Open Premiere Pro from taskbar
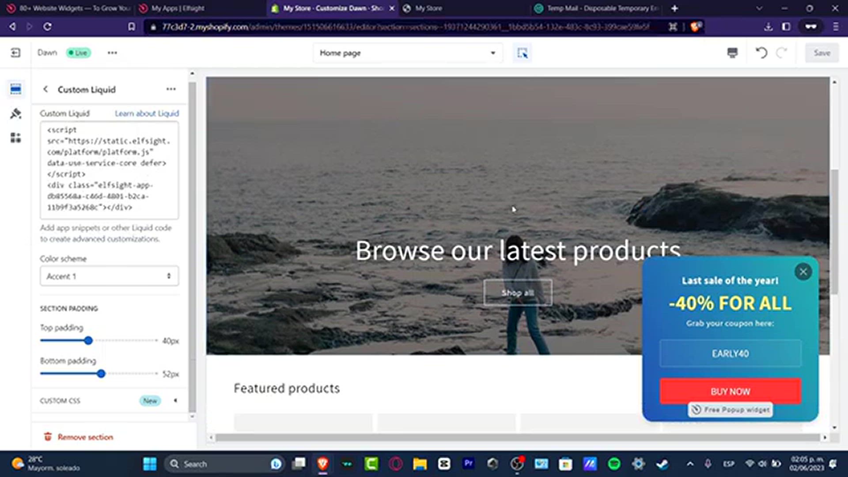This screenshot has height=477, width=848. click(468, 464)
